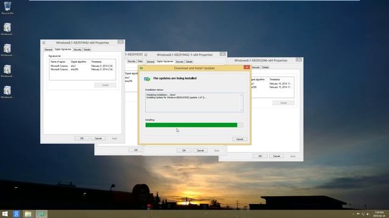Open General tab in KB2919442-1-x64 Properties
The image size is (389, 218).
(150, 62)
